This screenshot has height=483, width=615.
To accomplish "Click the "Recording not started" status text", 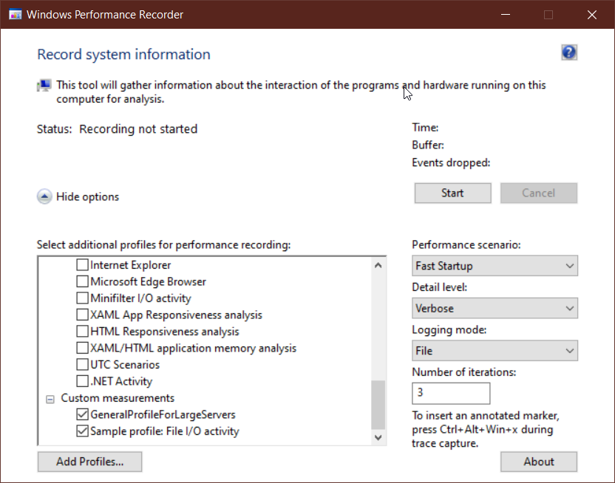I will coord(138,129).
